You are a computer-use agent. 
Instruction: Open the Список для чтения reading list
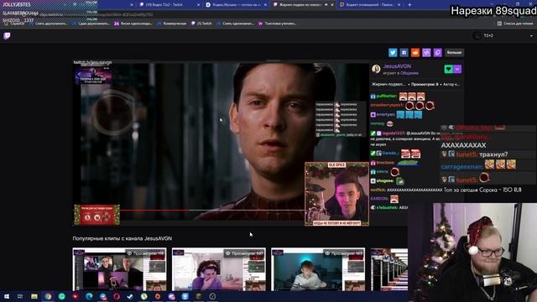[x=515, y=23]
